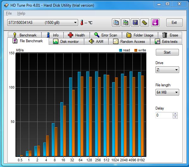This screenshot has height=167, width=189.
Task: Click the Start button
Action: pyautogui.click(x=167, y=52)
